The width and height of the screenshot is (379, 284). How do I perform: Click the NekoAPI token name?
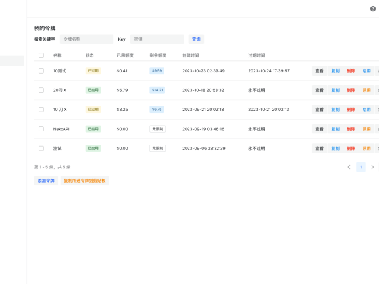pyautogui.click(x=61, y=129)
